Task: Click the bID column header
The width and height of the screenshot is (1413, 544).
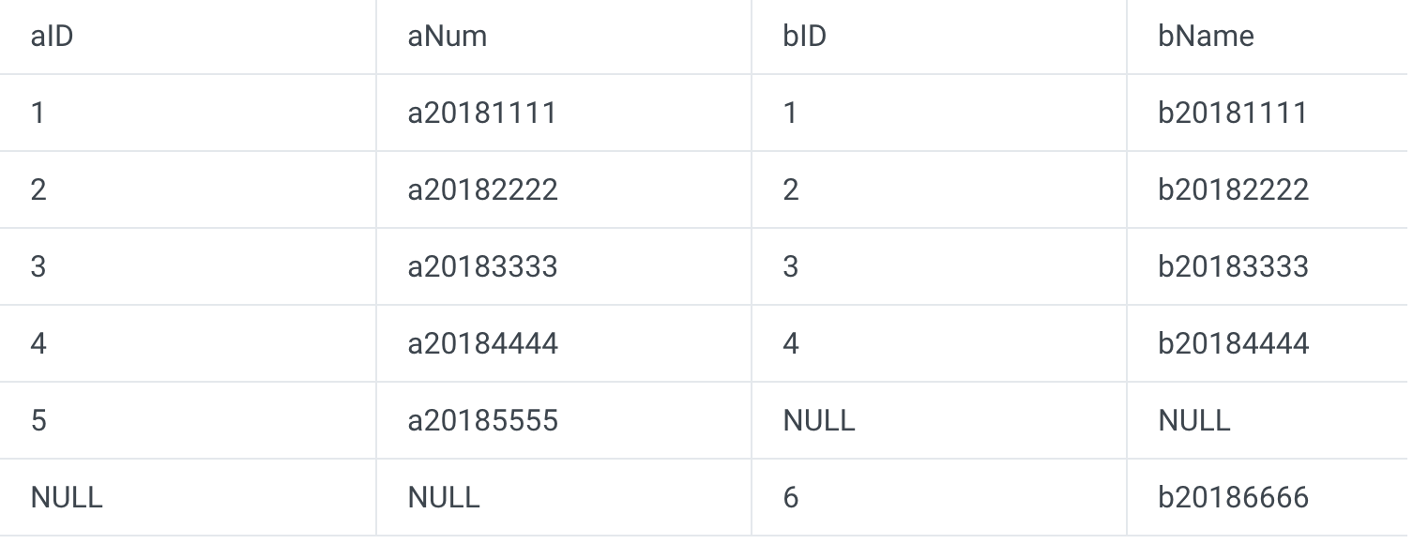Action: click(x=804, y=37)
